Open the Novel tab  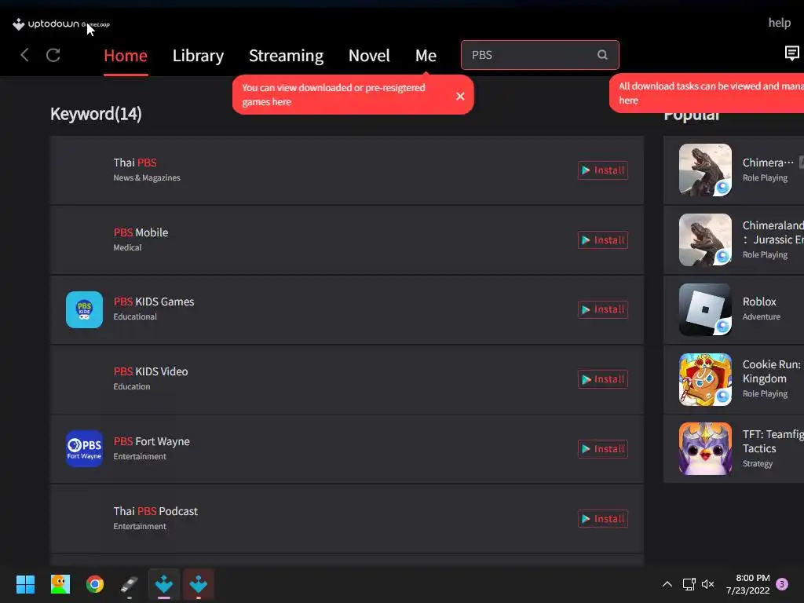point(369,56)
